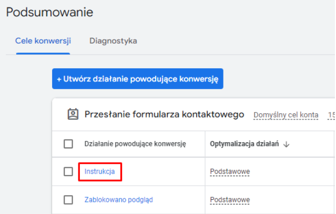Select the Zablokowano podgląd row checkbox

tap(68, 200)
